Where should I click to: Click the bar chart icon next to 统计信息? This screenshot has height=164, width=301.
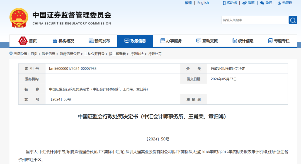(235, 41)
